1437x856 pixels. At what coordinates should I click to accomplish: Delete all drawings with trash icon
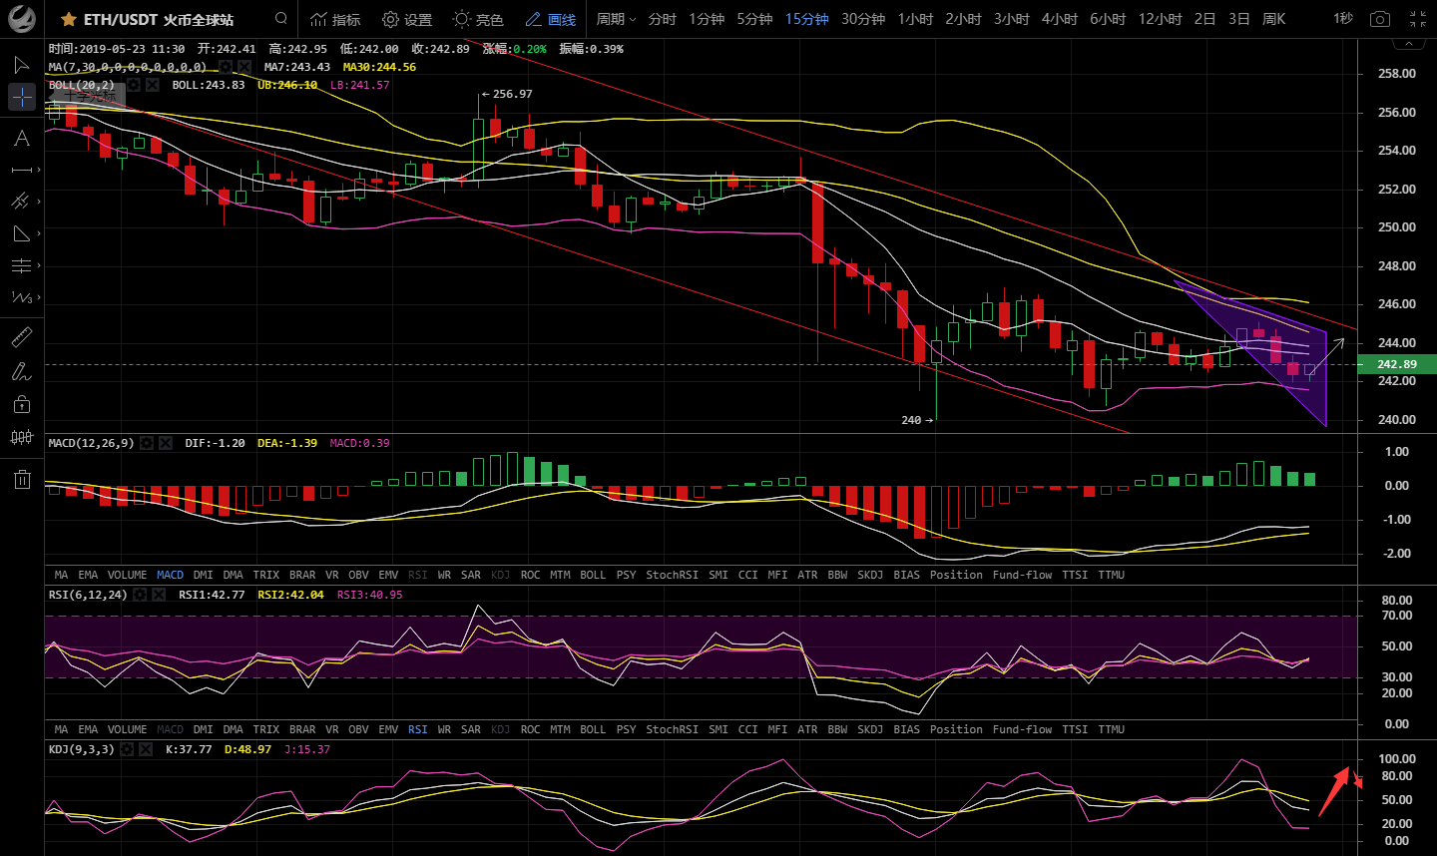(x=22, y=480)
